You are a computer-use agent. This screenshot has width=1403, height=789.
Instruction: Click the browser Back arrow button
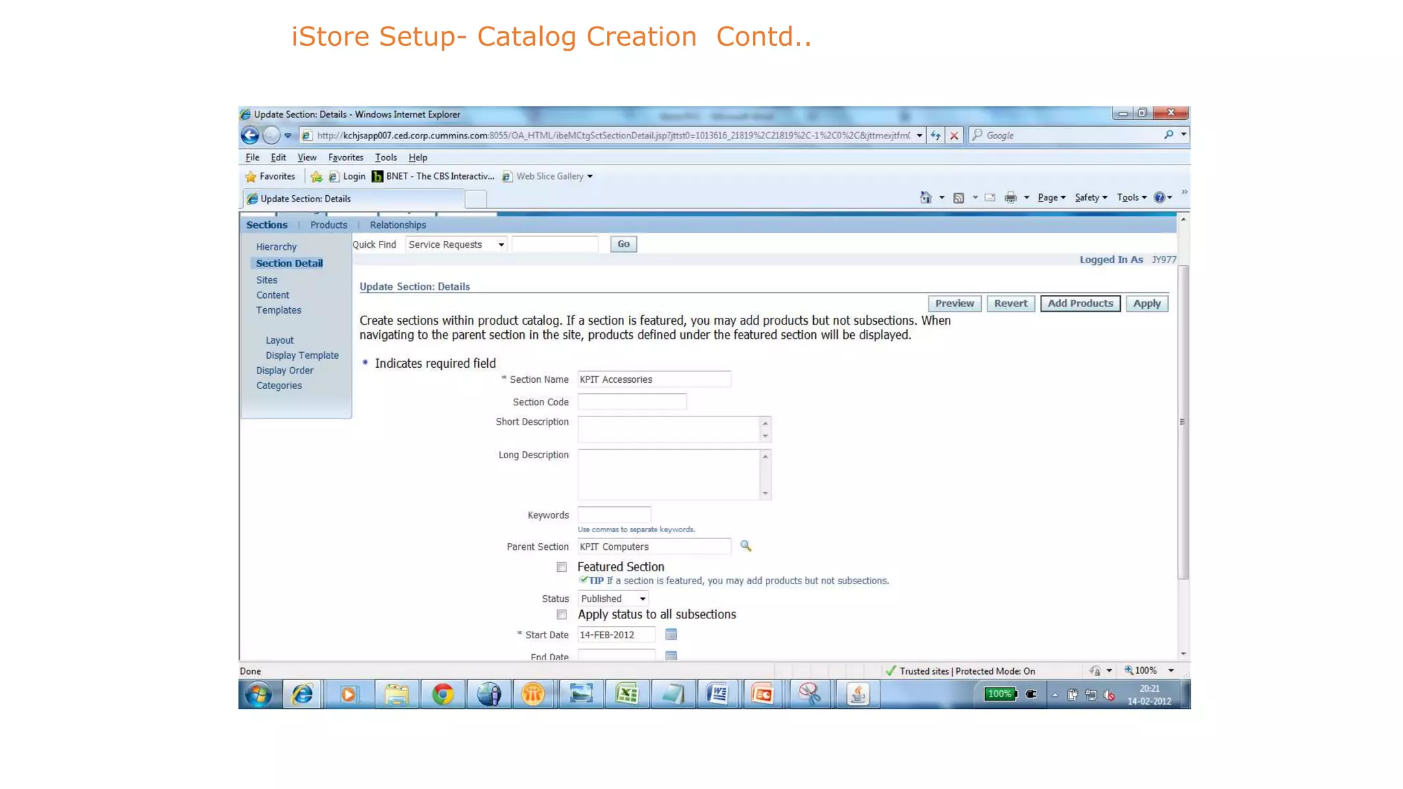(250, 136)
